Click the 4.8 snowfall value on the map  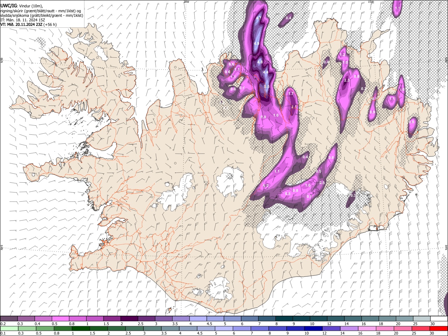[260, 62]
